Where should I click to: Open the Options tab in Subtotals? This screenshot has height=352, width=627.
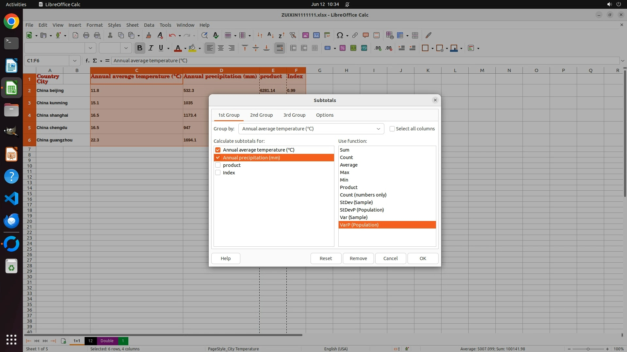coord(325,115)
